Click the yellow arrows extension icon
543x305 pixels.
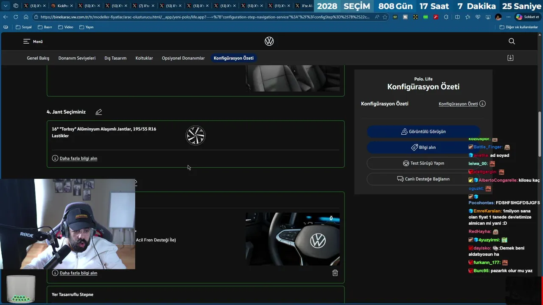click(x=415, y=17)
